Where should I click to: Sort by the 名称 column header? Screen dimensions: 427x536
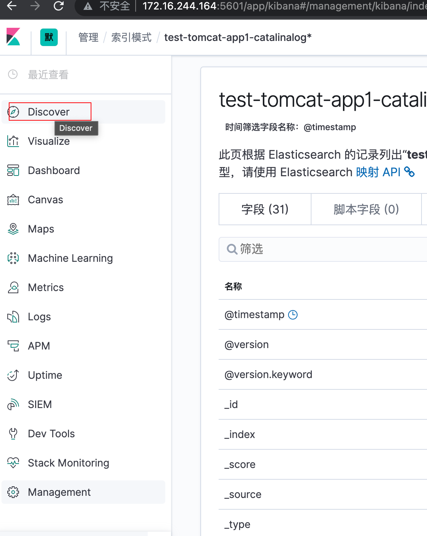[x=233, y=286]
